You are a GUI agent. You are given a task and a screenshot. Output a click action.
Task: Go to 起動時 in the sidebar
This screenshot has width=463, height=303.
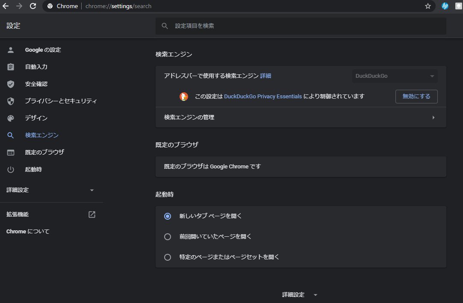[x=33, y=169]
